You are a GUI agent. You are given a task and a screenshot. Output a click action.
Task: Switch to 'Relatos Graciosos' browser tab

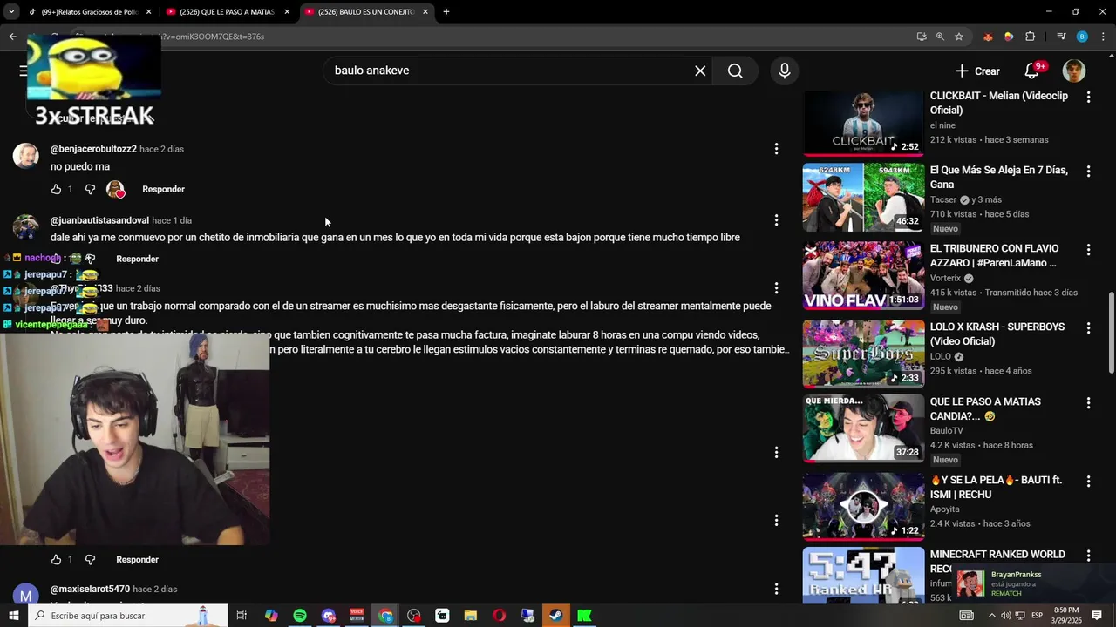tap(88, 12)
